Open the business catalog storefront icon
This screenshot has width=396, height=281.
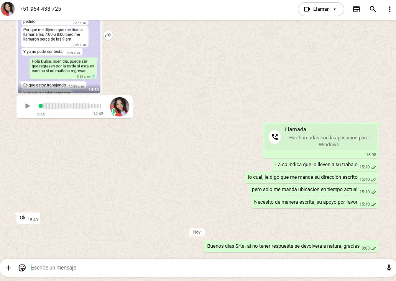click(x=357, y=9)
